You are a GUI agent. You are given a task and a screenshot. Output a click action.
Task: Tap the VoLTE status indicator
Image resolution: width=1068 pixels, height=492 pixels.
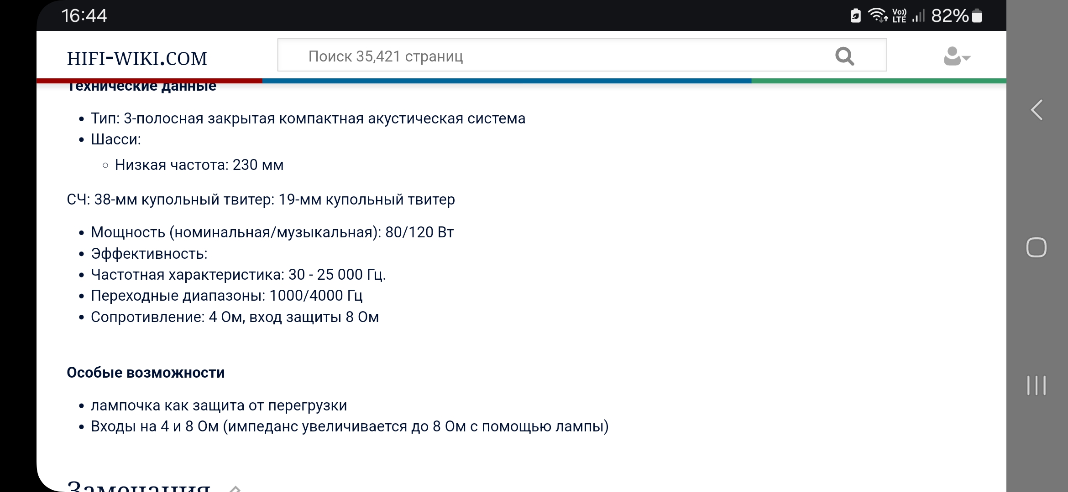[x=899, y=16]
